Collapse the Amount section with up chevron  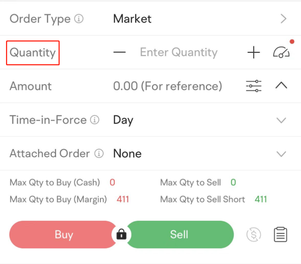coord(281,85)
